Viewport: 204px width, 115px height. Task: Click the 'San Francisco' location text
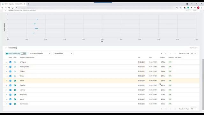pos(24,104)
